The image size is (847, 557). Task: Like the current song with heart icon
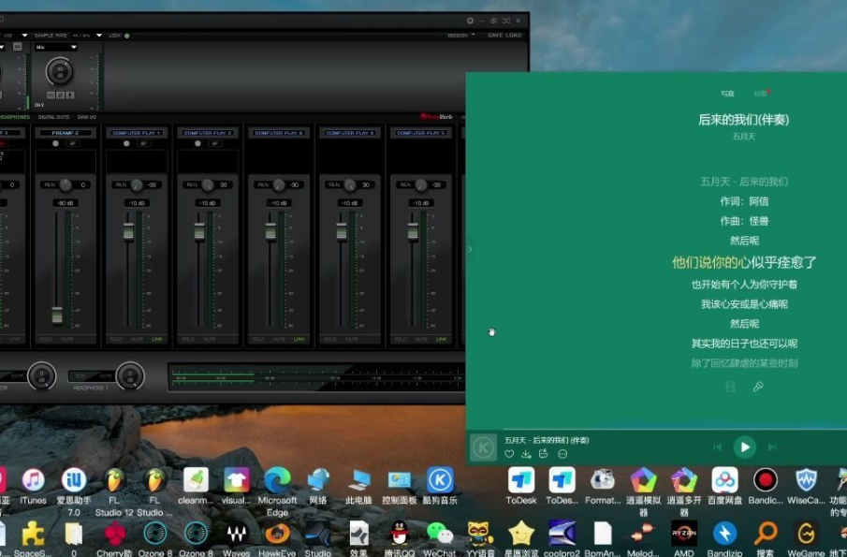click(509, 454)
